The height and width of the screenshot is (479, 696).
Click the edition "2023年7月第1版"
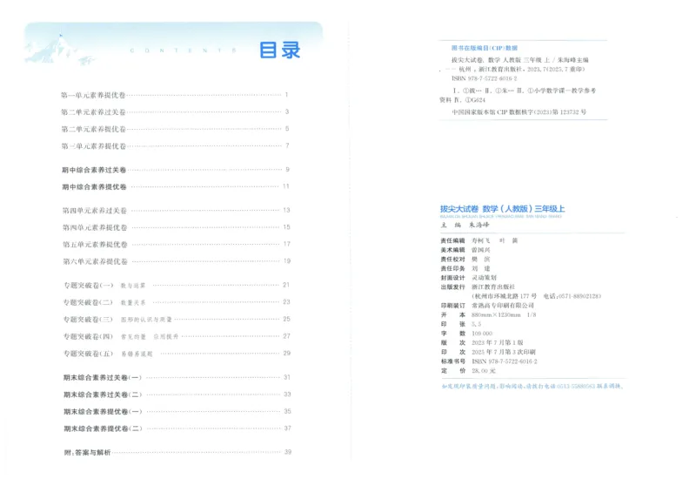497,342
